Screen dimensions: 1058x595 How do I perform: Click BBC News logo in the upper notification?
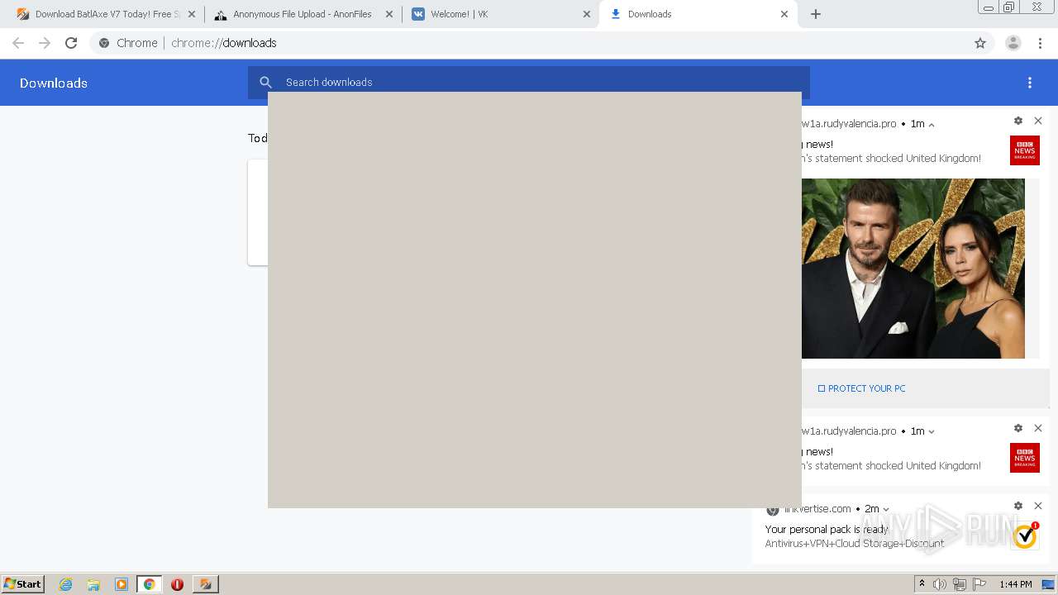(x=1025, y=150)
